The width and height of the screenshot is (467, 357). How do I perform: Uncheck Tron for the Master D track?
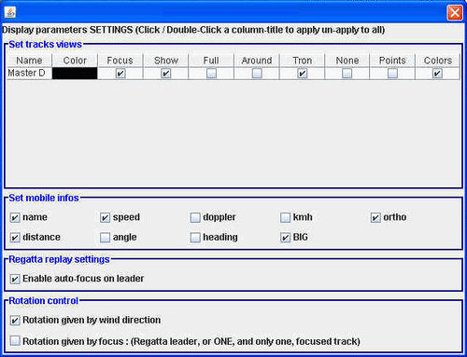[x=303, y=74]
